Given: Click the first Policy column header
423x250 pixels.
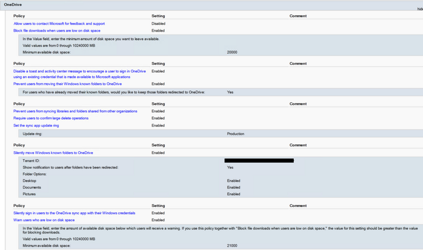Looking at the screenshot, I should pos(19,16).
